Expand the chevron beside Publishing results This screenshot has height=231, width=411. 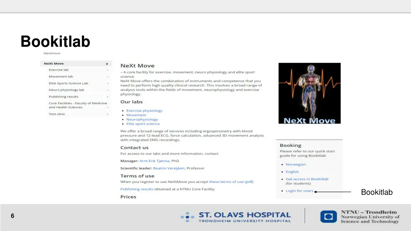(108, 97)
